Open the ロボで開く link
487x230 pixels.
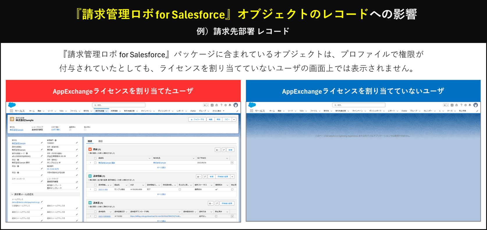pyautogui.click(x=56, y=130)
